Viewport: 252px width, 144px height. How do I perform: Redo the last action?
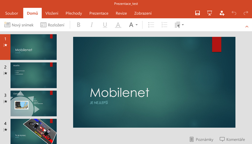click(x=246, y=13)
